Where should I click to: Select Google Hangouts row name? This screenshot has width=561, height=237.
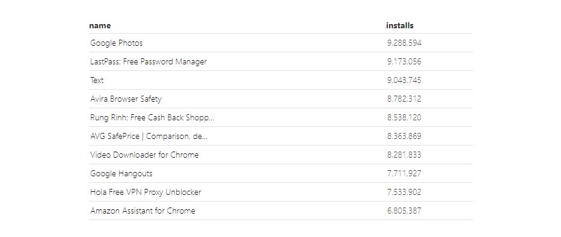pos(121,173)
